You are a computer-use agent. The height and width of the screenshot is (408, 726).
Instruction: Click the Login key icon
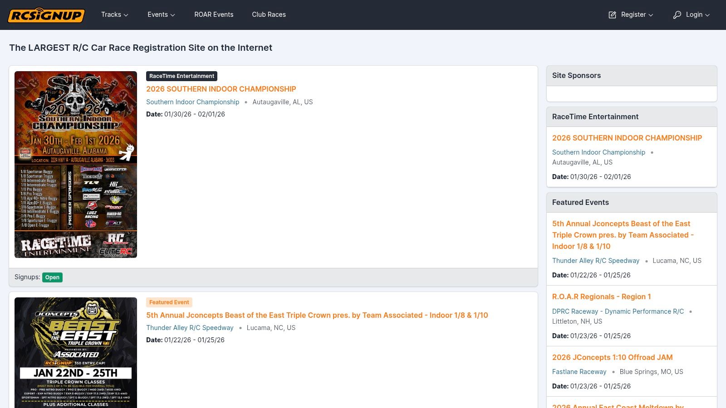pos(677,15)
